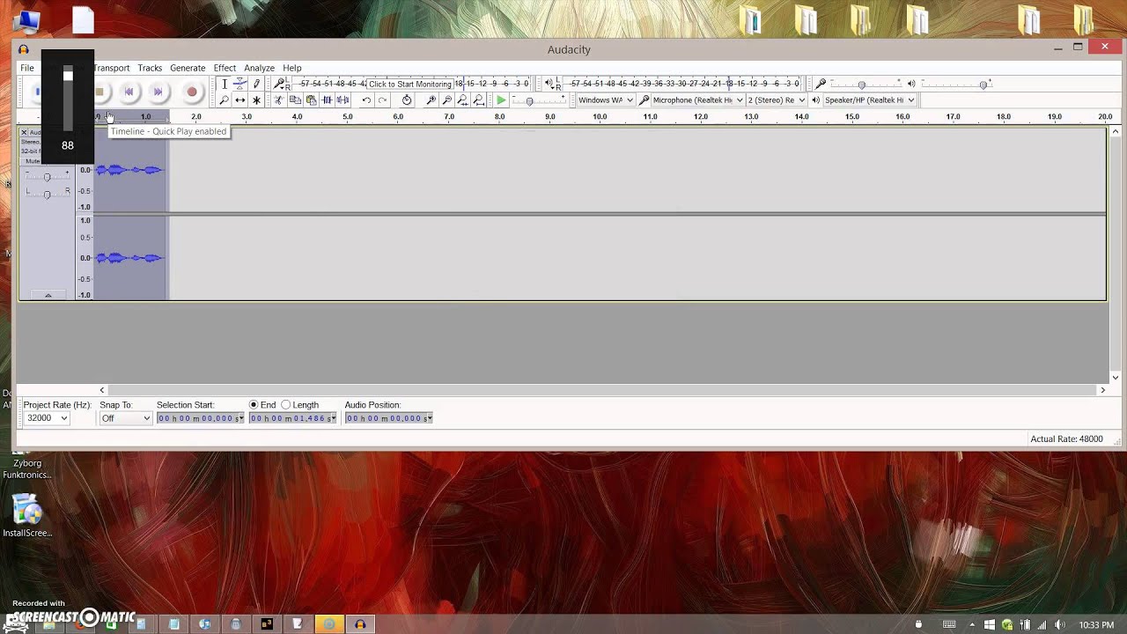1127x634 pixels.
Task: Click the recording meter microphone icon
Action: tap(279, 84)
